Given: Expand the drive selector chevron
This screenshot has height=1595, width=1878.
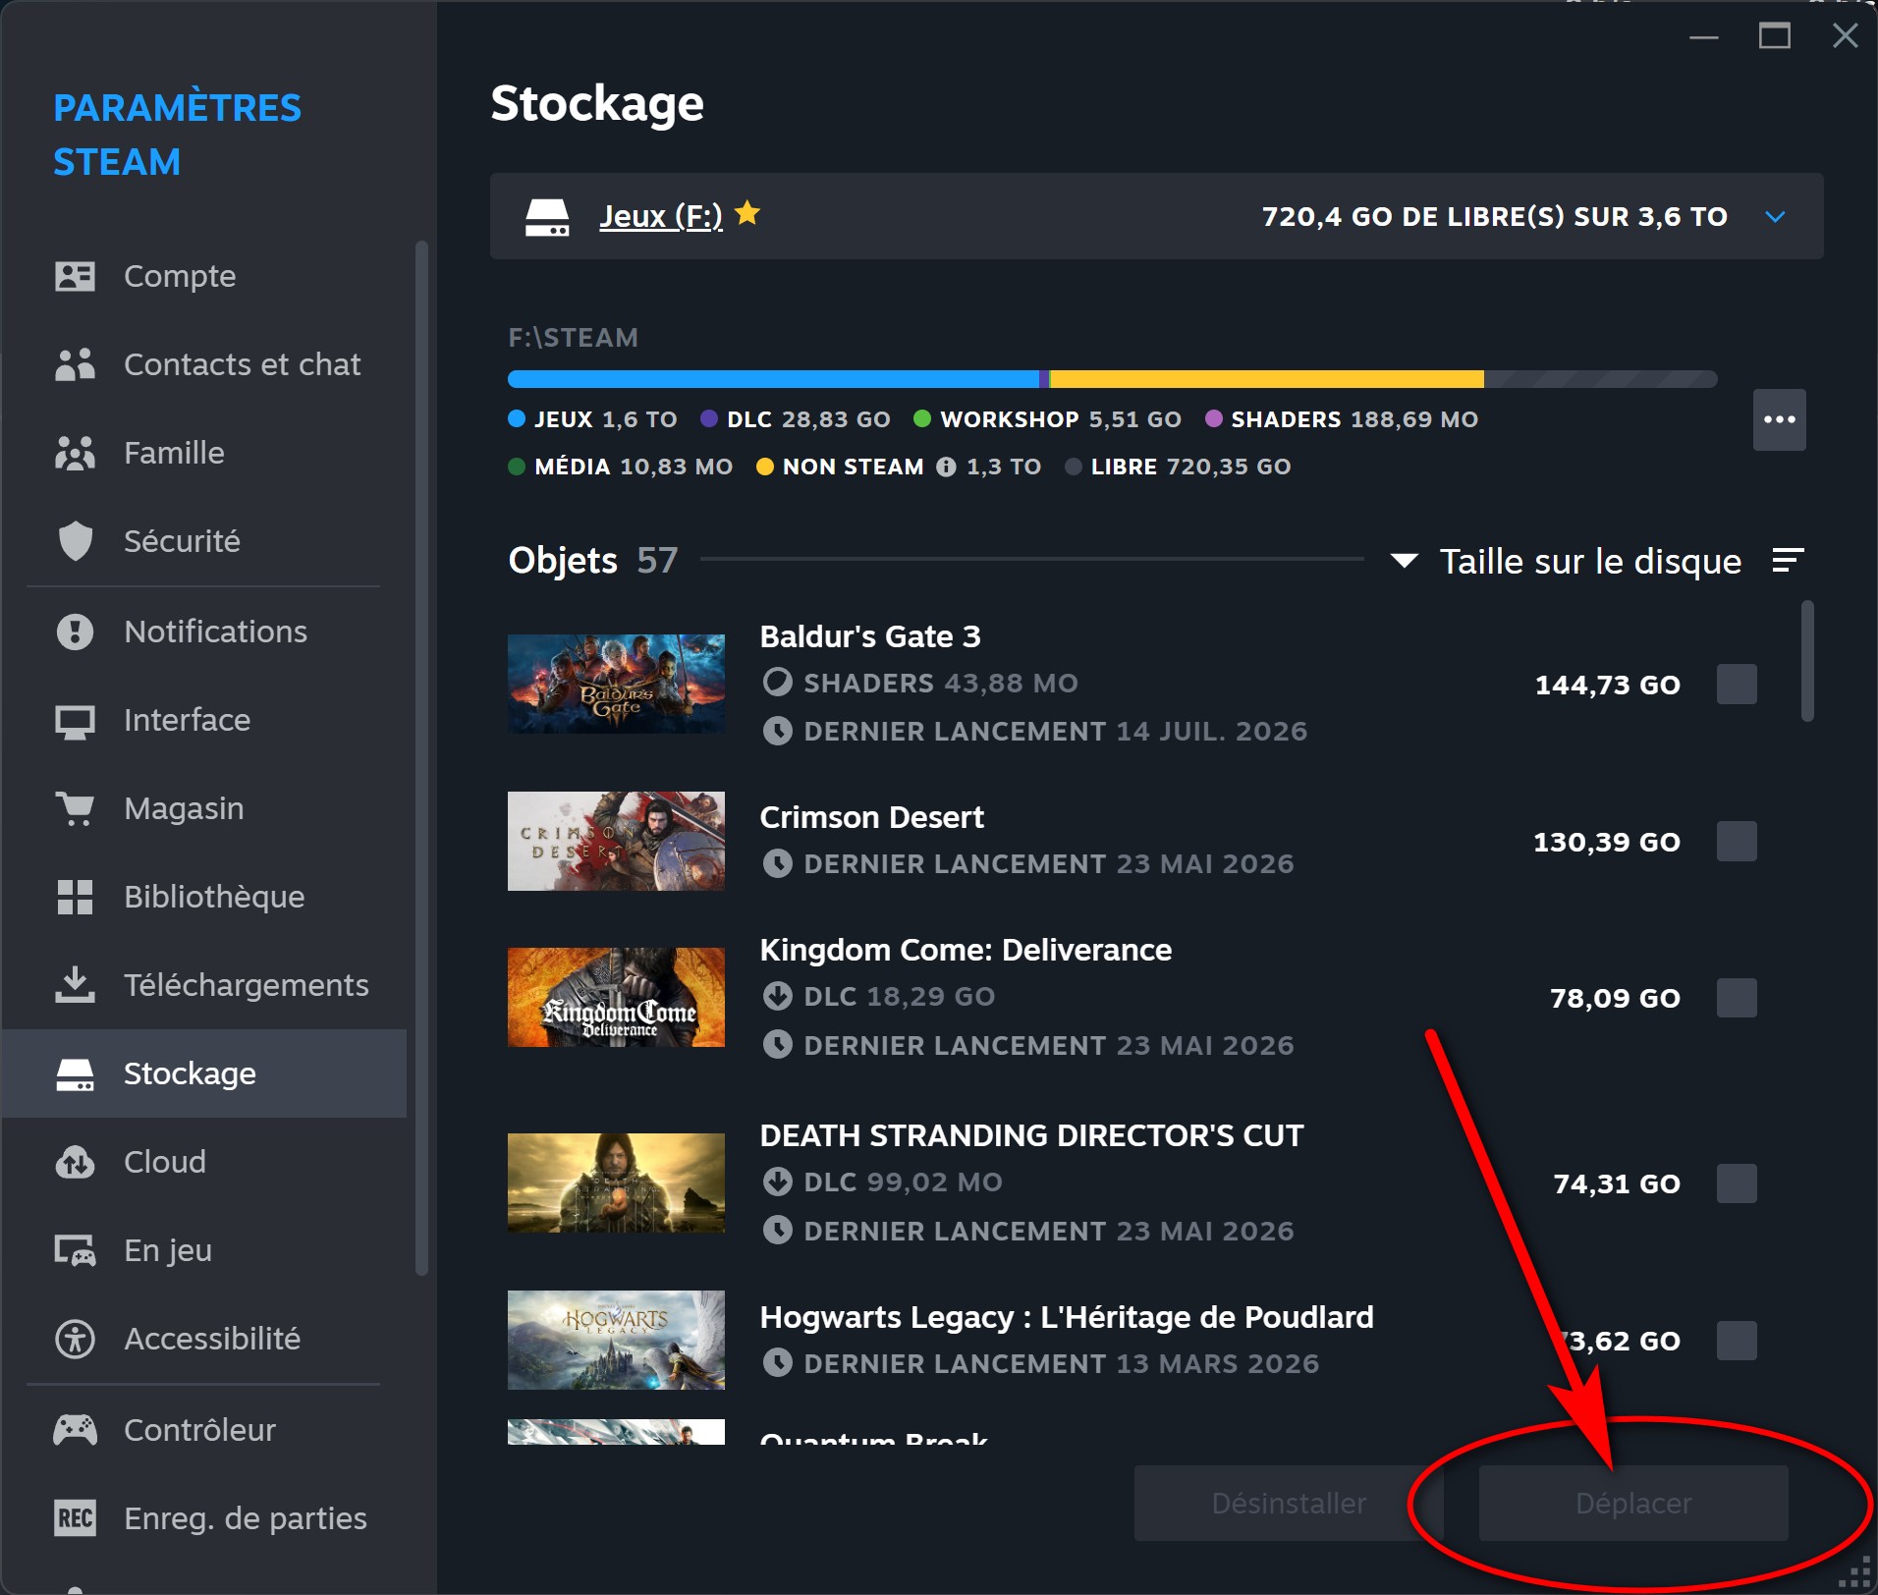Looking at the screenshot, I should (x=1775, y=216).
